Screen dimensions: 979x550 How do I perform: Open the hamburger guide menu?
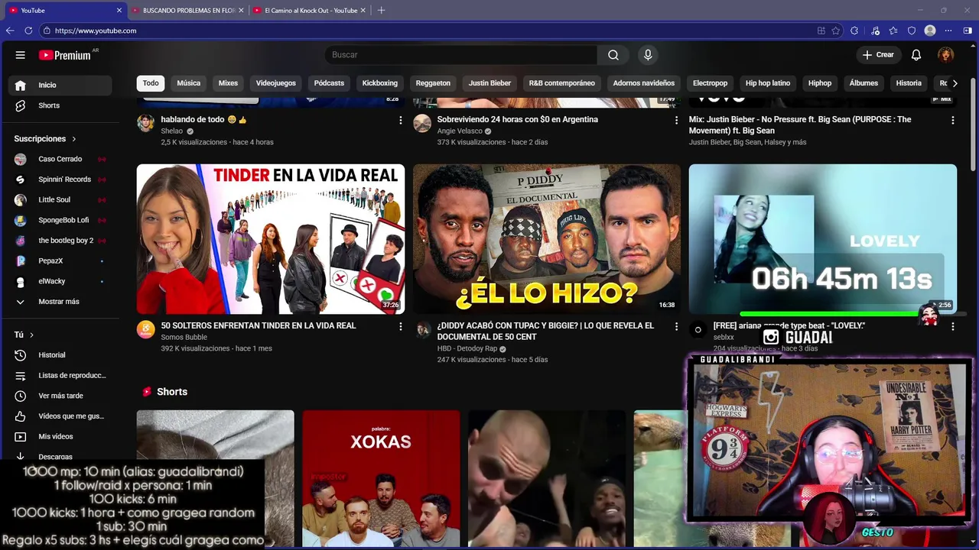(21, 55)
